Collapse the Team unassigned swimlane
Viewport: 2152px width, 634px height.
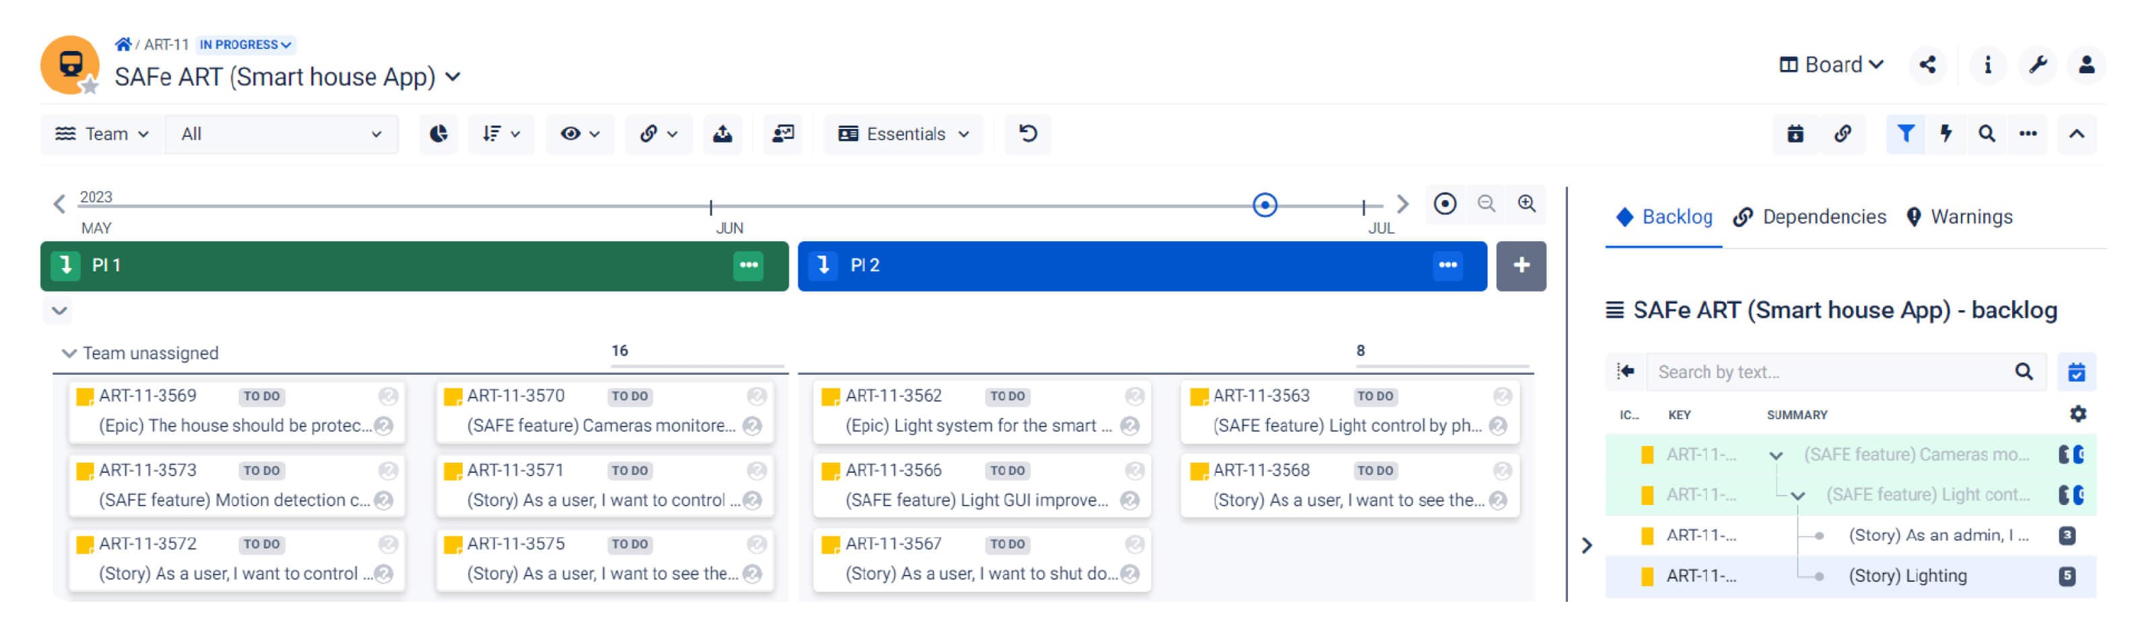(x=69, y=354)
